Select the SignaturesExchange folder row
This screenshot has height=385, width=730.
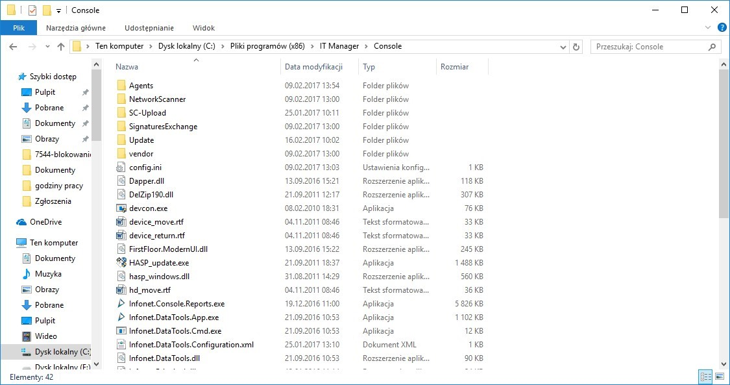pos(300,126)
